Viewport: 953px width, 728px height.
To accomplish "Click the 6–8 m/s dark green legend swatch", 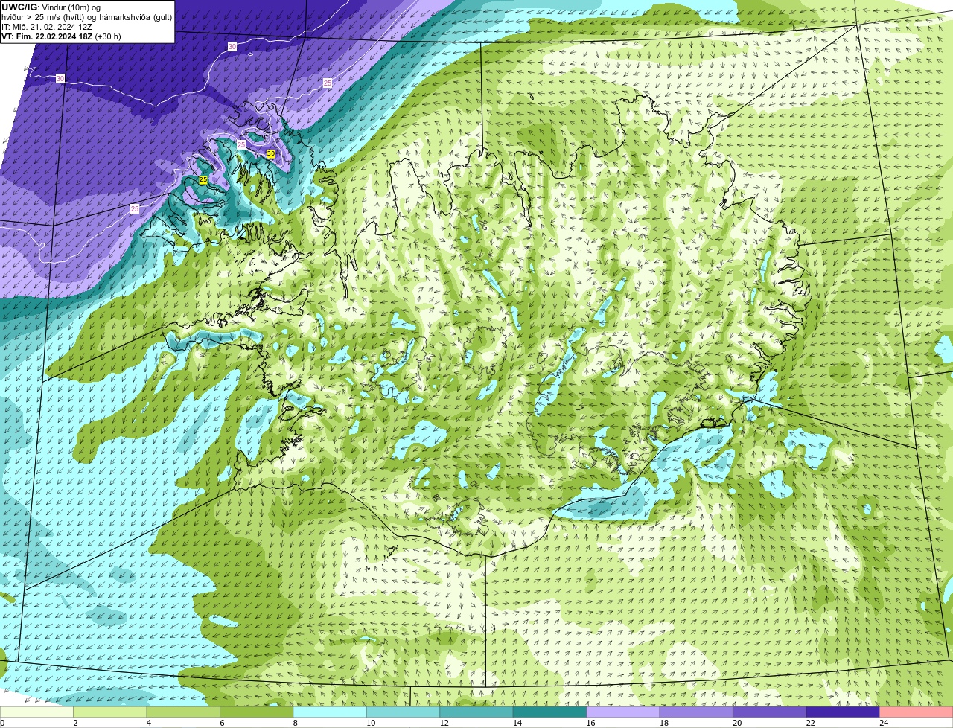I will coord(257,712).
